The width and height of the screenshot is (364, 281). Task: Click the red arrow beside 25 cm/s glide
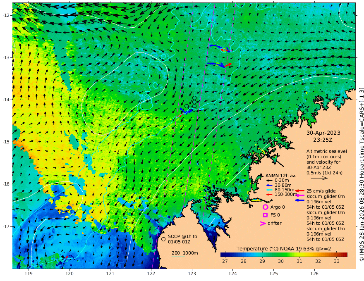click(300, 191)
